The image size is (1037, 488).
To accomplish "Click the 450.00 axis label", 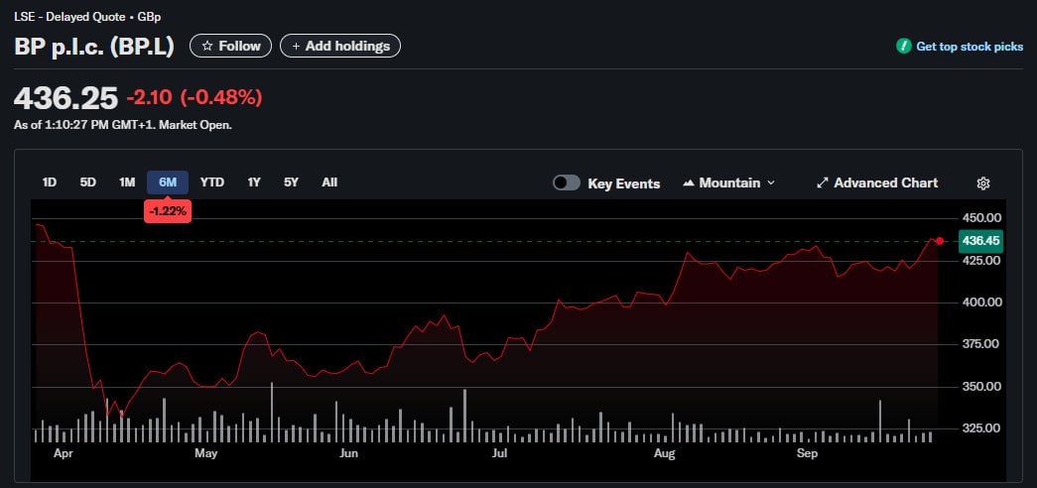I will coord(981,218).
